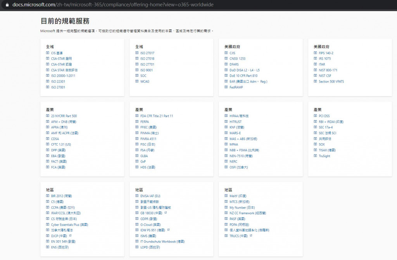Open the RBI + IRDAI link
The height and width of the screenshot is (260, 397).
[x=331, y=122]
